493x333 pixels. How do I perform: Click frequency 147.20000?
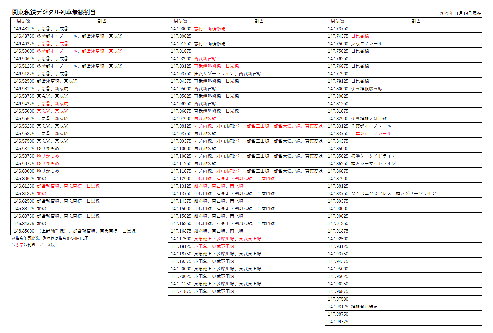181,269
